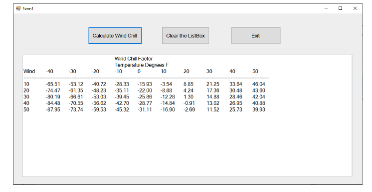The width and height of the screenshot is (372, 192).
Task: Click the value -3.54
Action: (x=167, y=84)
